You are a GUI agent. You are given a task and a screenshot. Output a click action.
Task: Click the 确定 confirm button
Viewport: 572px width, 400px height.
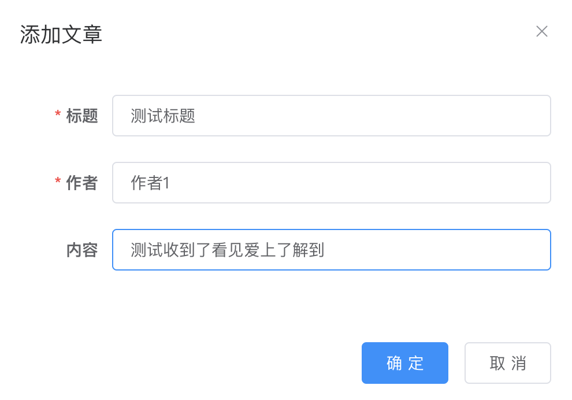404,362
